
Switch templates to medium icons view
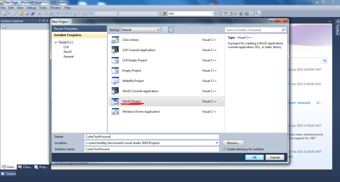(x=171, y=30)
